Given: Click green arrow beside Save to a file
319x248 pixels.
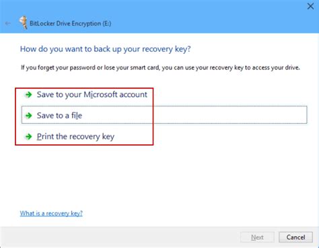Looking at the screenshot, I should click(x=28, y=116).
